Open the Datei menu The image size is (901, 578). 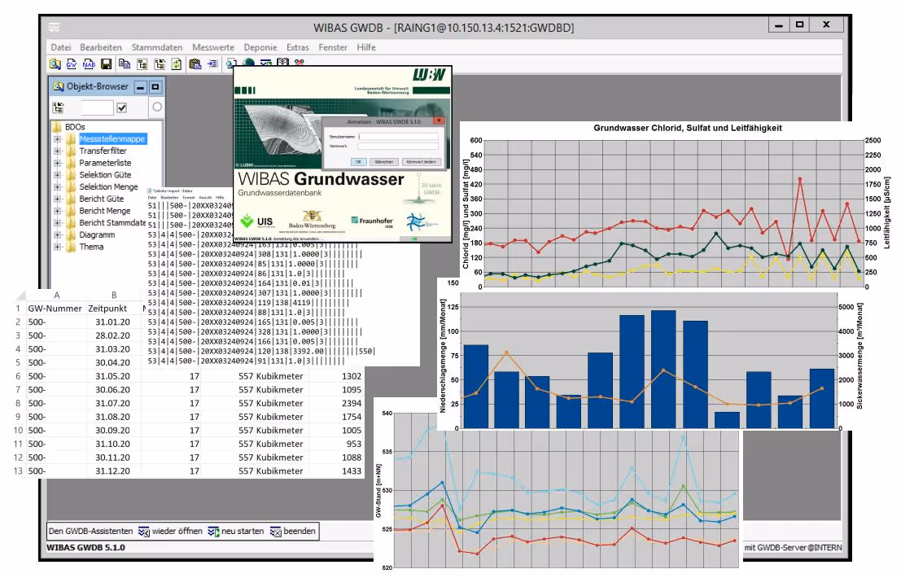[x=61, y=47]
